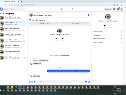Viewport: 126px width, 95px height.
Task: Expand the Privacy & support section
Action: tap(108, 42)
